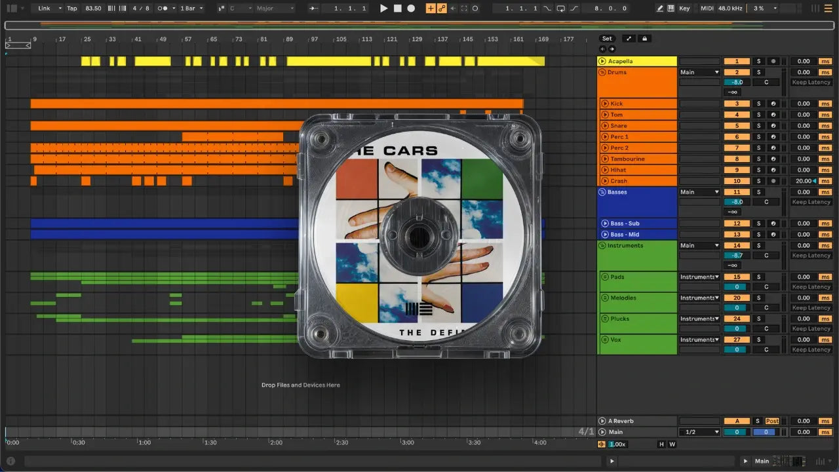Toggle the Loop switch
The image size is (839, 472).
coord(561,9)
